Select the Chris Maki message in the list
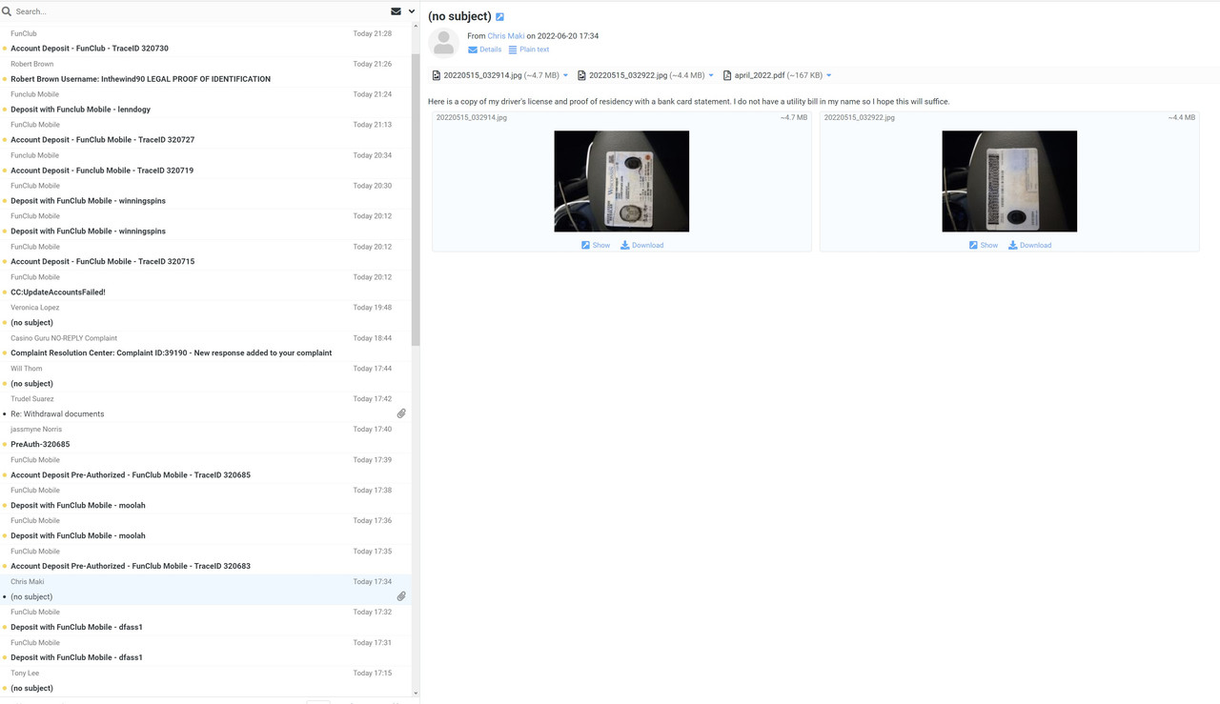Image resolution: width=1220 pixels, height=704 pixels. [191, 589]
